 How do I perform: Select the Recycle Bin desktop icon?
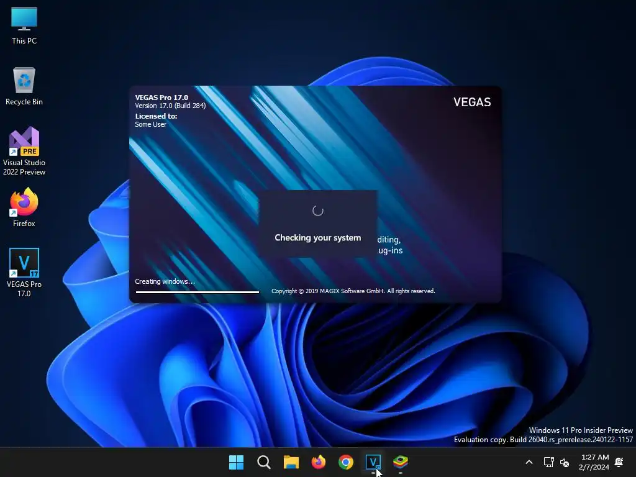24,86
